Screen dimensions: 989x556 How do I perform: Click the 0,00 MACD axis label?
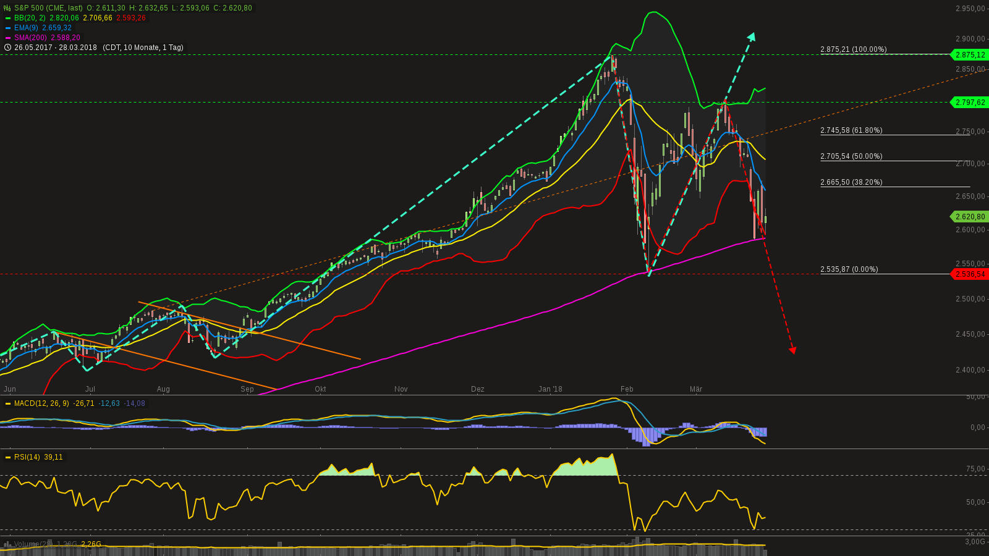click(978, 428)
